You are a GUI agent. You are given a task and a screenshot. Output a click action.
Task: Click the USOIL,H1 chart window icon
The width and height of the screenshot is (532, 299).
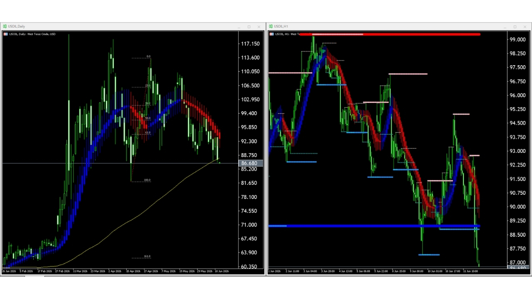click(x=271, y=27)
